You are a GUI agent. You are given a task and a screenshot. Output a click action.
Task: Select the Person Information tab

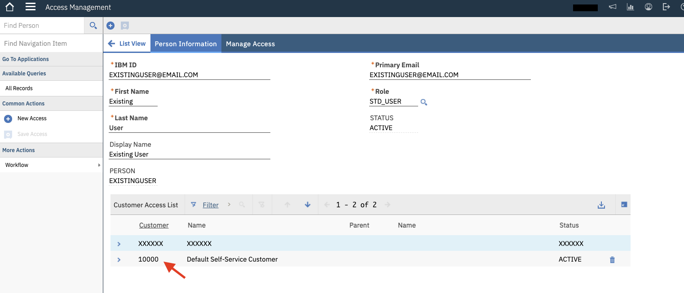(x=185, y=44)
